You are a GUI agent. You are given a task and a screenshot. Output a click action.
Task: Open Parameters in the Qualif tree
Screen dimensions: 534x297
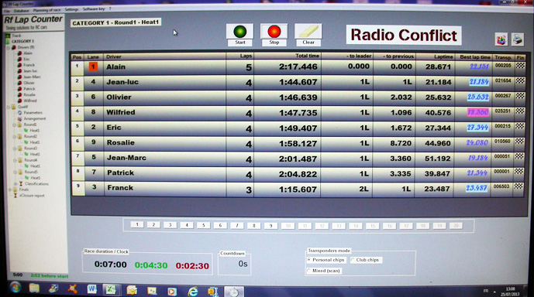33,112
